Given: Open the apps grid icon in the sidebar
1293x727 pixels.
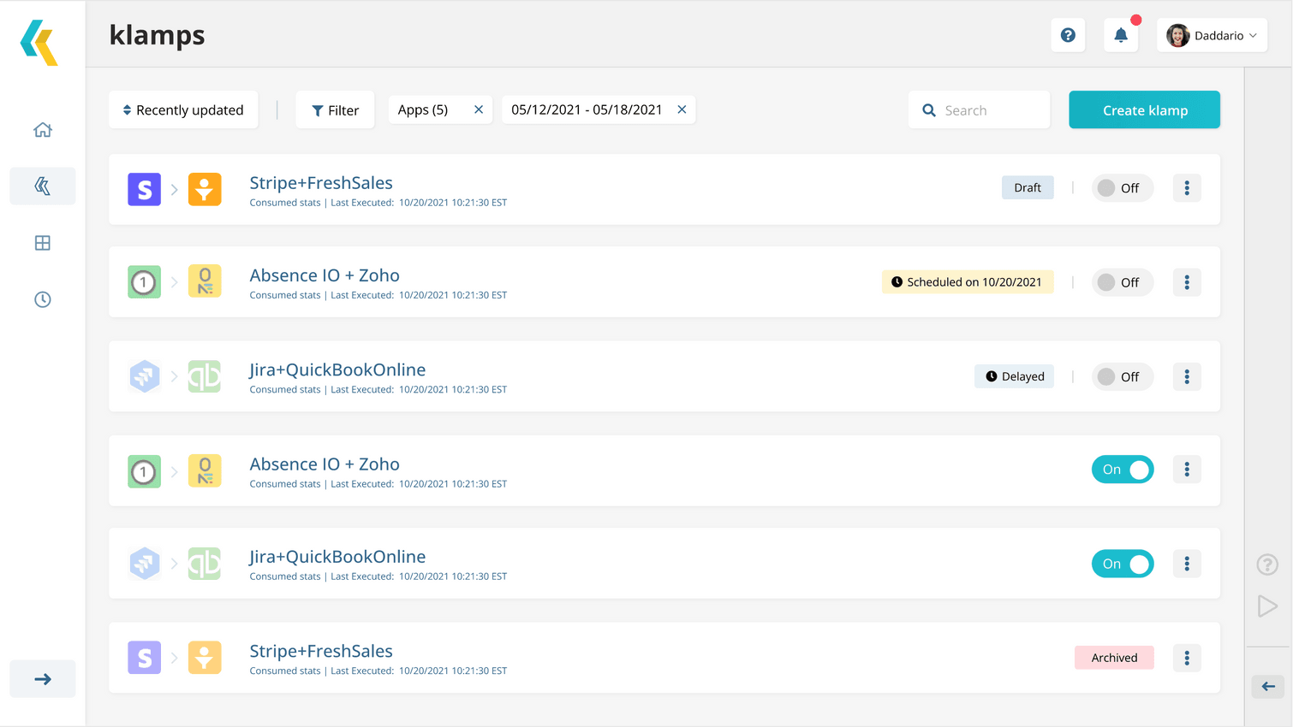Looking at the screenshot, I should [42, 242].
